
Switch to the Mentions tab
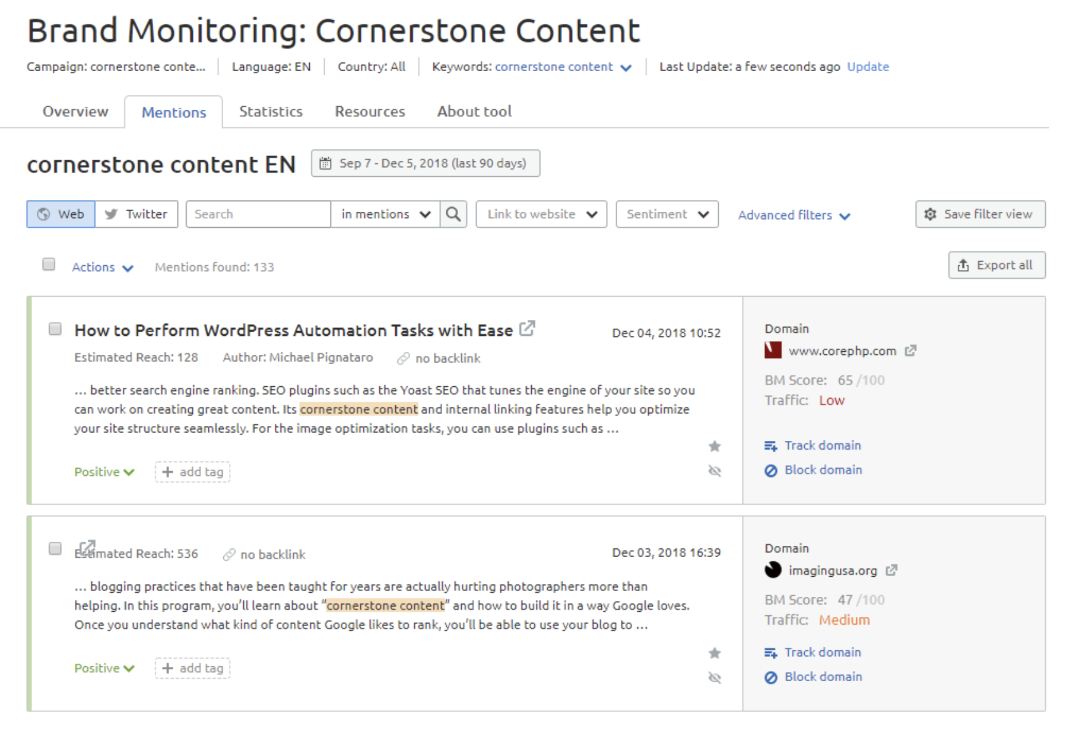tap(174, 112)
